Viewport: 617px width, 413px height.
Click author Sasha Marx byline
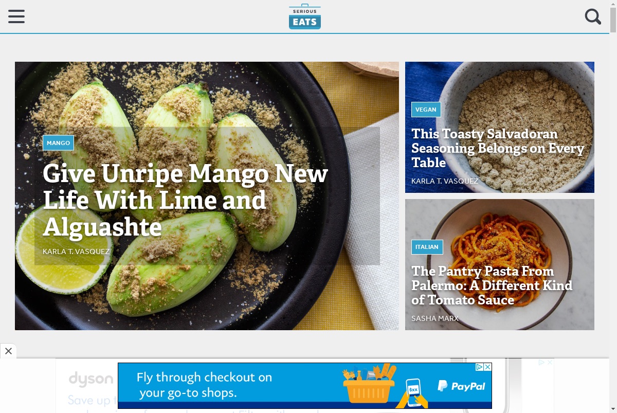pyautogui.click(x=435, y=318)
